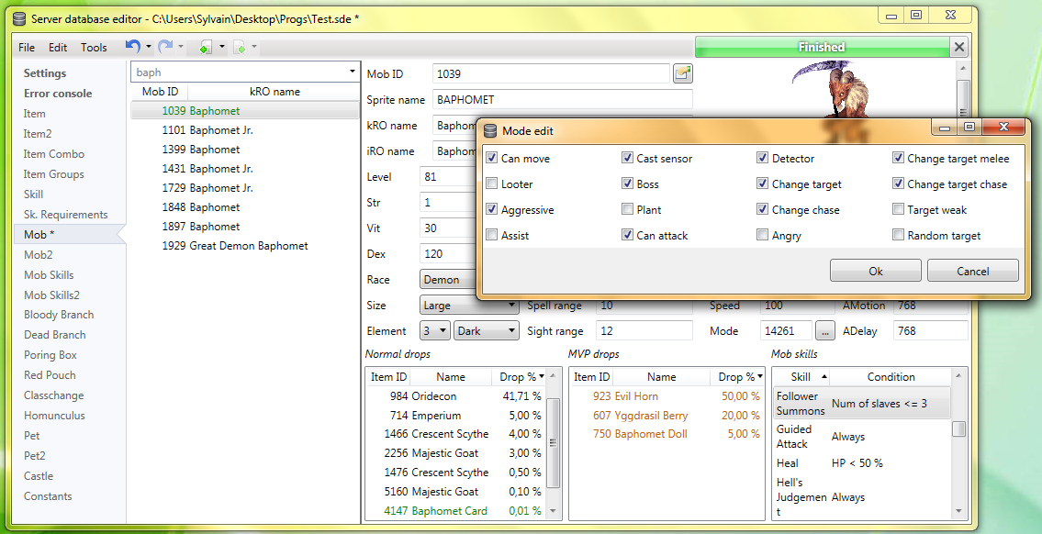
Task: Open the Size dropdown showing Large
Action: pyautogui.click(x=469, y=306)
